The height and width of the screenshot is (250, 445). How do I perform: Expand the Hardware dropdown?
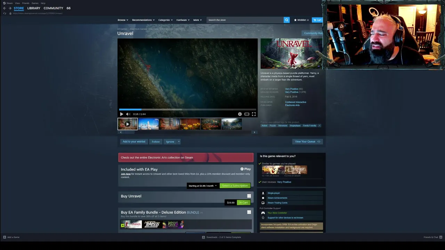point(183,20)
